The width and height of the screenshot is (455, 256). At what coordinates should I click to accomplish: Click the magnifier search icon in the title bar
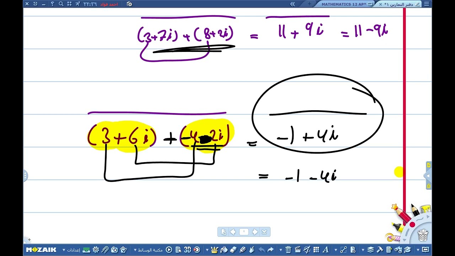point(61,4)
